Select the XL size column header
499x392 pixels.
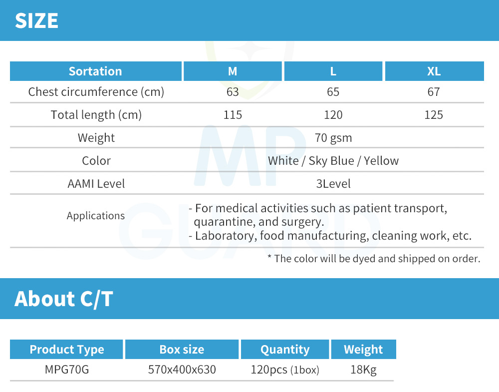[434, 71]
